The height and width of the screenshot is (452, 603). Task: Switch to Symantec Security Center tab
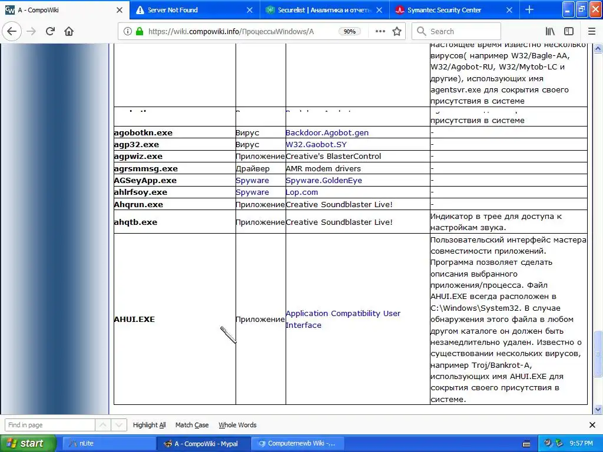454,10
